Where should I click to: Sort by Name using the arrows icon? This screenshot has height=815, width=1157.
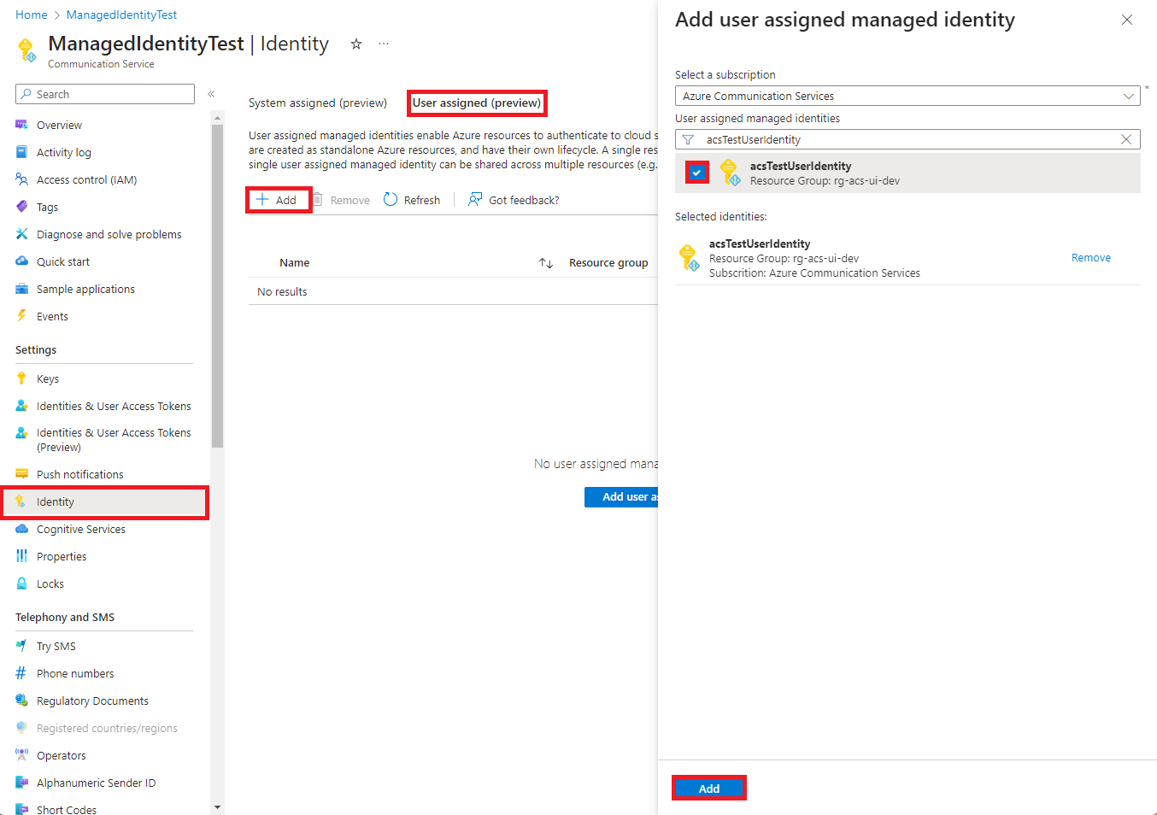point(546,263)
